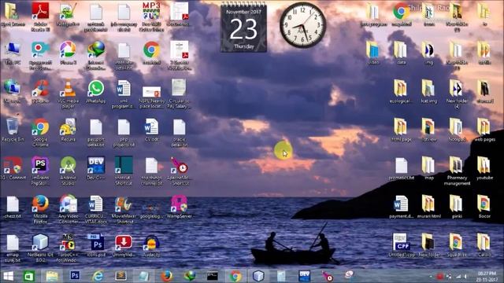Open the VLC media player shortcut
The height and width of the screenshot is (283, 504).
68,94
